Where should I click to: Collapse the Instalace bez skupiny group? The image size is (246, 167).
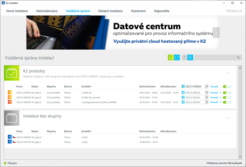tap(229, 118)
